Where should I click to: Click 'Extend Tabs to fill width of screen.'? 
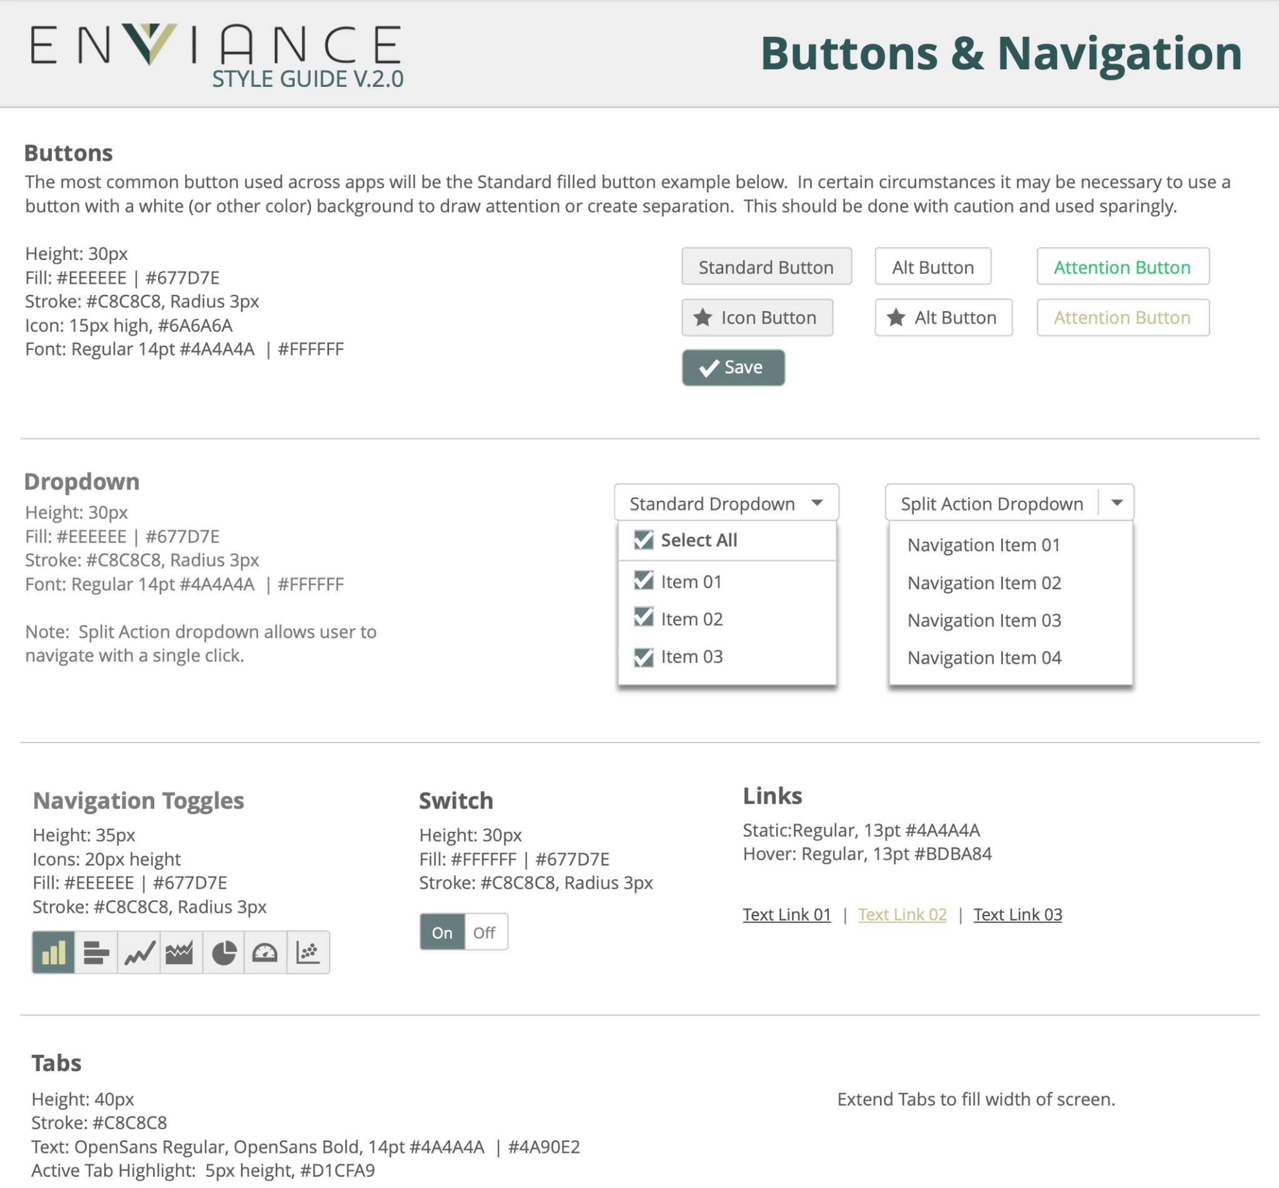(975, 1099)
